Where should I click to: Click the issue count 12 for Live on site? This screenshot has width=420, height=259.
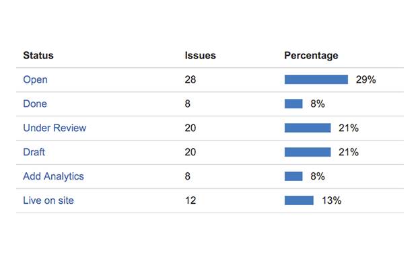pyautogui.click(x=190, y=200)
